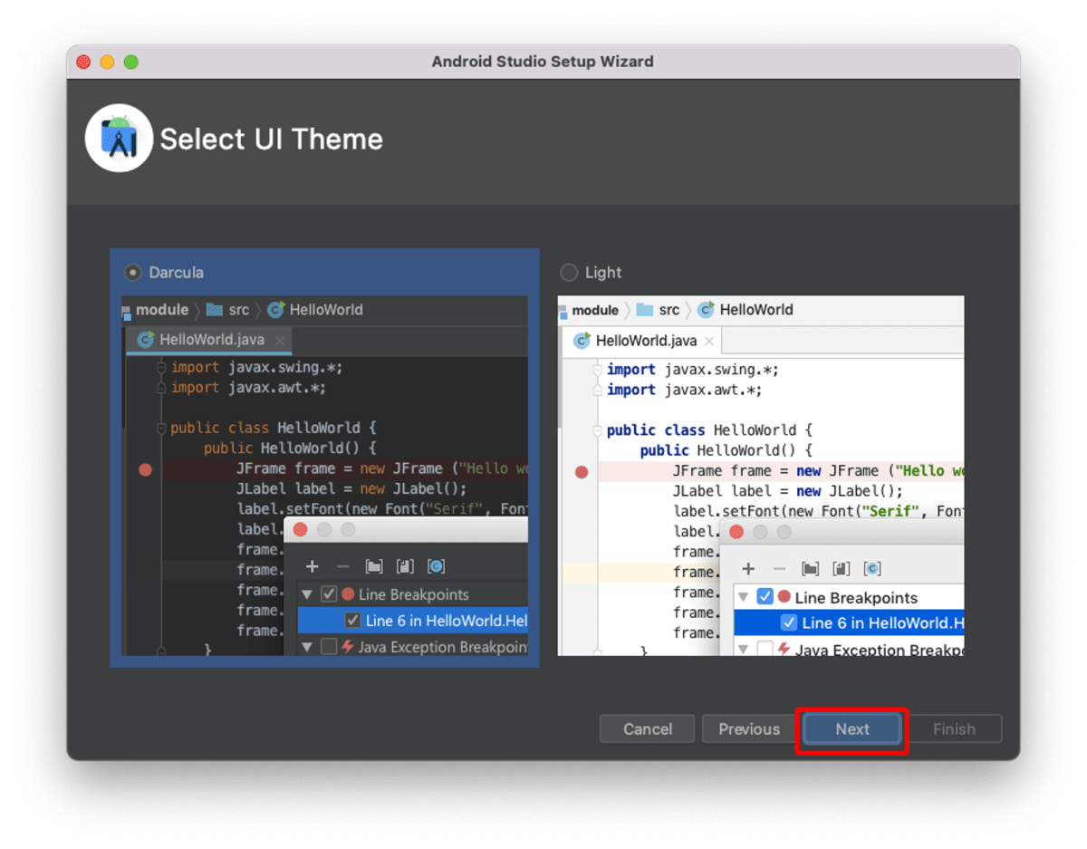Zoom the wizard window with the green button
This screenshot has width=1087, height=849.
click(131, 62)
